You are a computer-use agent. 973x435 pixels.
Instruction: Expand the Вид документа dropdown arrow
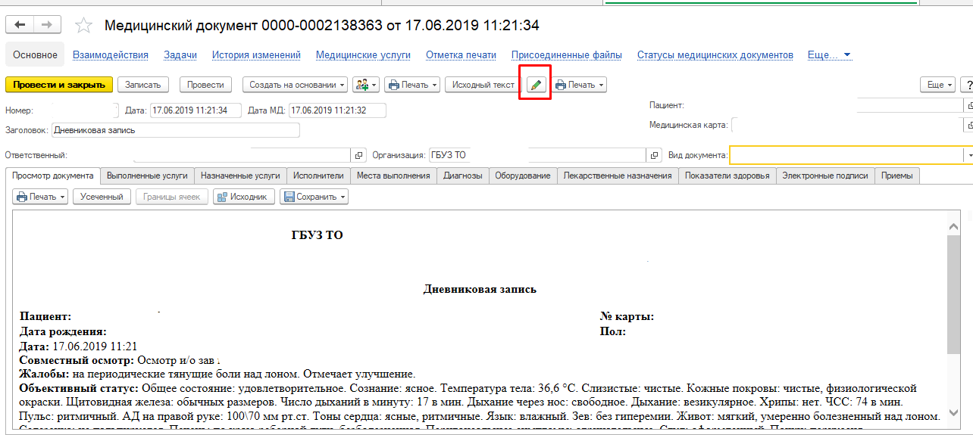pos(968,155)
